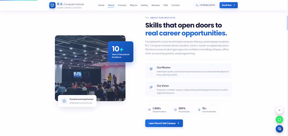288x136 pixels.
Task: Click the R.S. Computer Institute brand name
Action: (70, 4)
